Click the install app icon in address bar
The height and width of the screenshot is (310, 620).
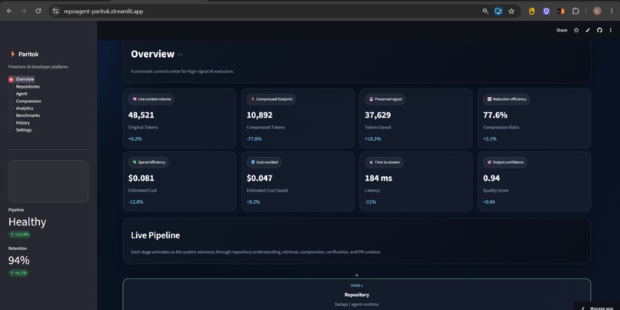pos(498,11)
